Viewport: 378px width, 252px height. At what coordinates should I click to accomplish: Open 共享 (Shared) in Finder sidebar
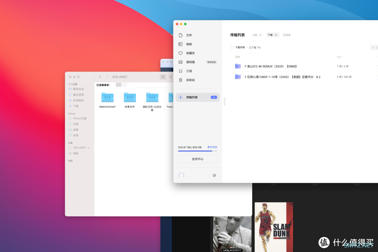(76, 135)
